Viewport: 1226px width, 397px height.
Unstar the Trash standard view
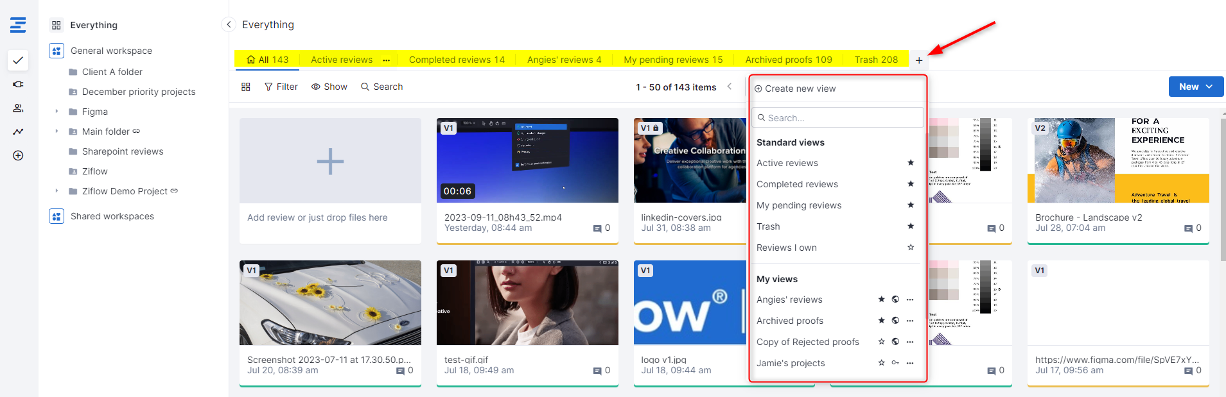click(910, 226)
